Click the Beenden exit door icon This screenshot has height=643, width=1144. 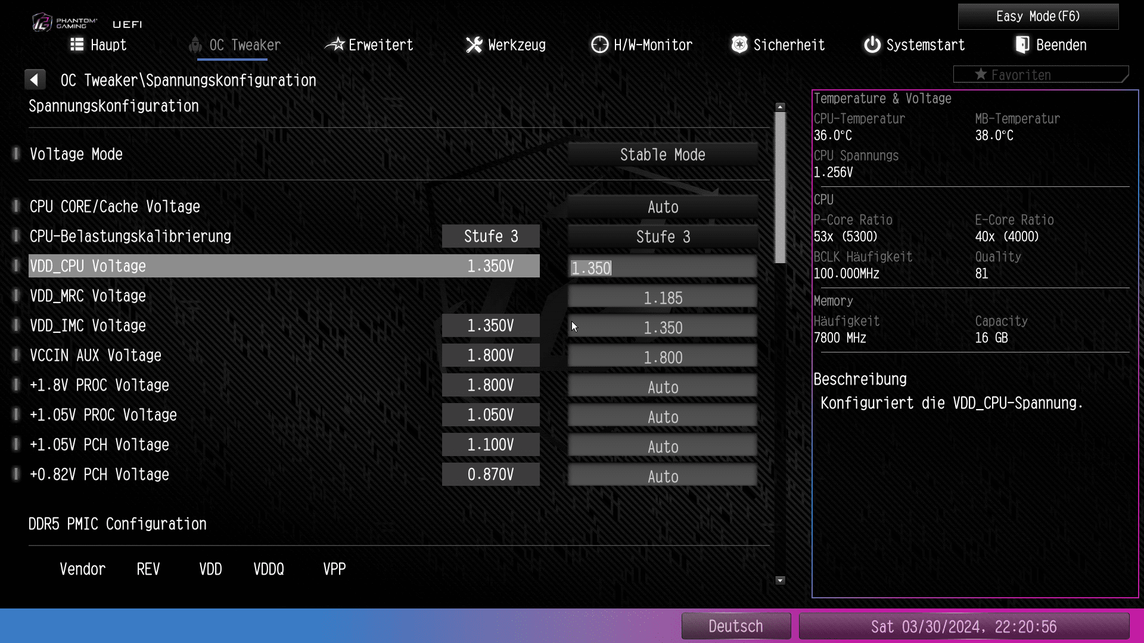tap(1022, 45)
